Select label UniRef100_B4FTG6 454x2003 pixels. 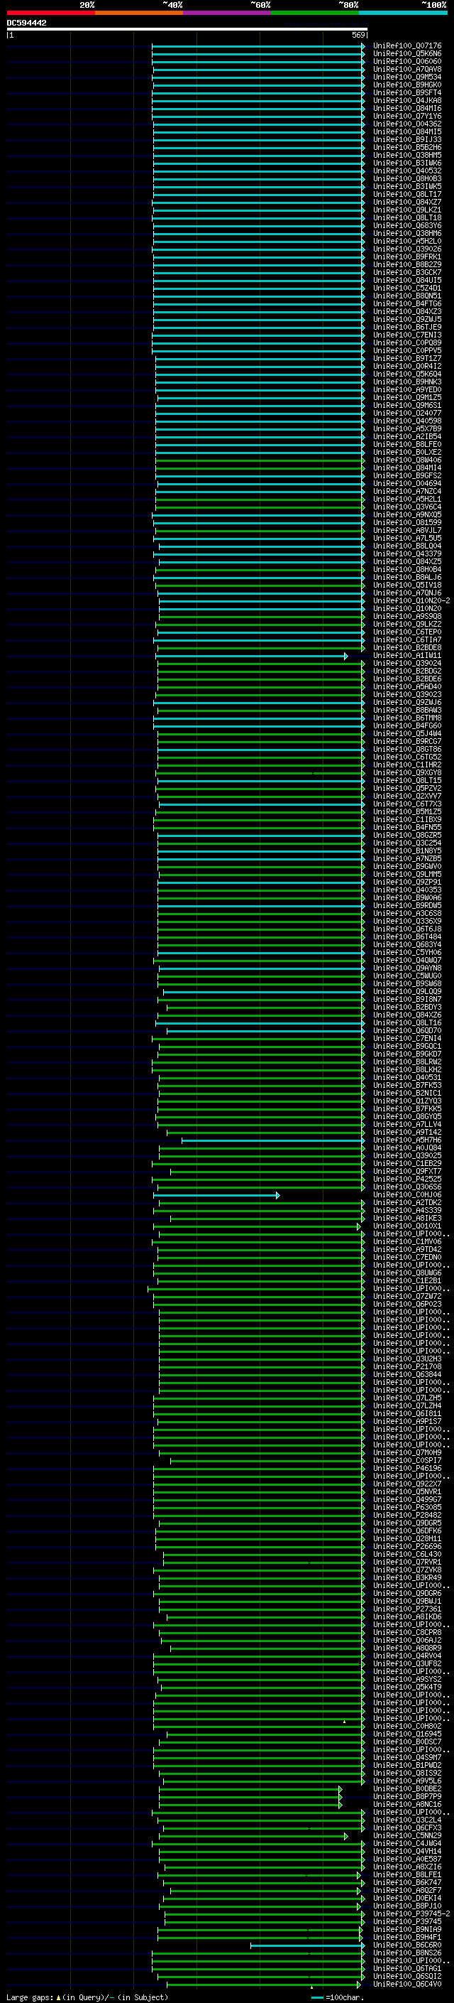(407, 304)
